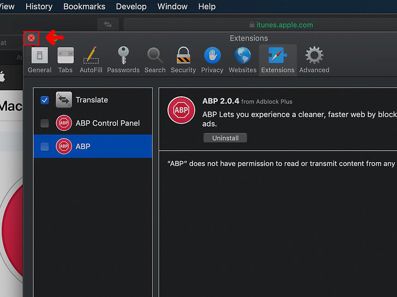Open the Websites preferences pane
The image size is (397, 297).
[243, 60]
